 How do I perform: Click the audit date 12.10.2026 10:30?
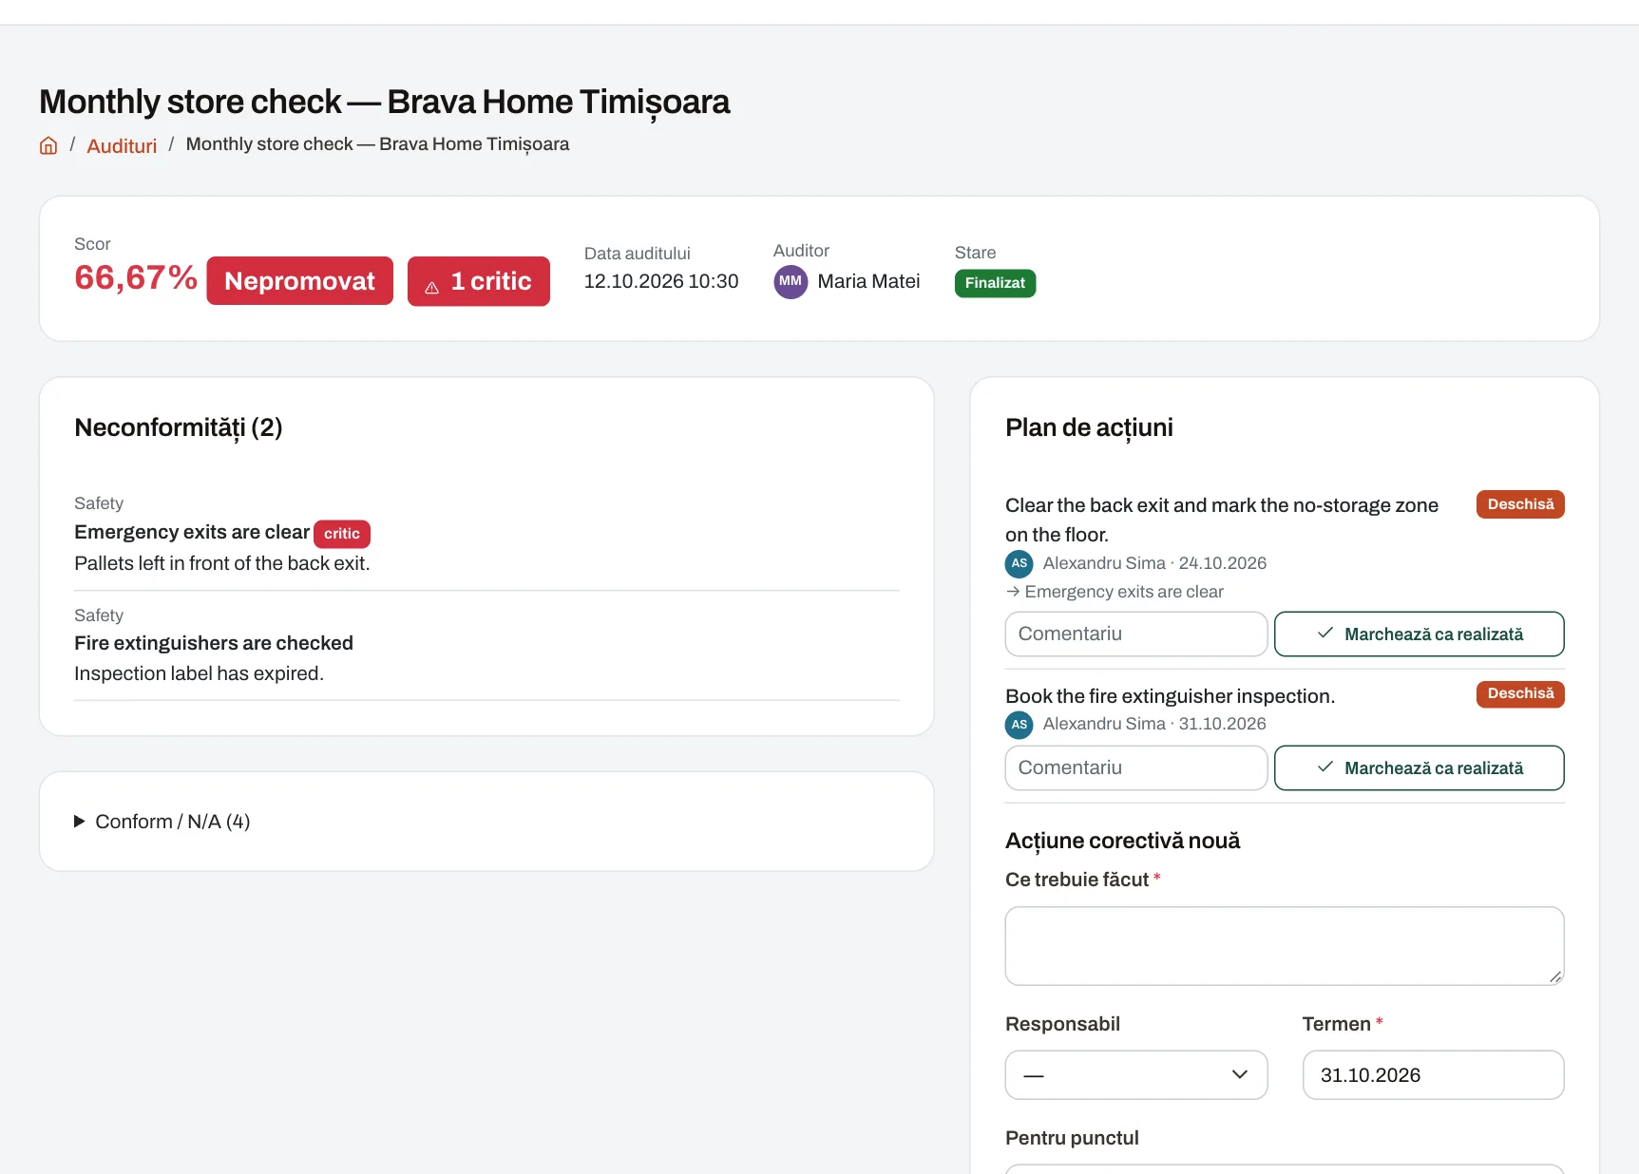click(661, 281)
